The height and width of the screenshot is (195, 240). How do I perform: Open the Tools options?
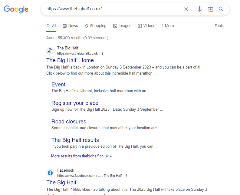219,26
